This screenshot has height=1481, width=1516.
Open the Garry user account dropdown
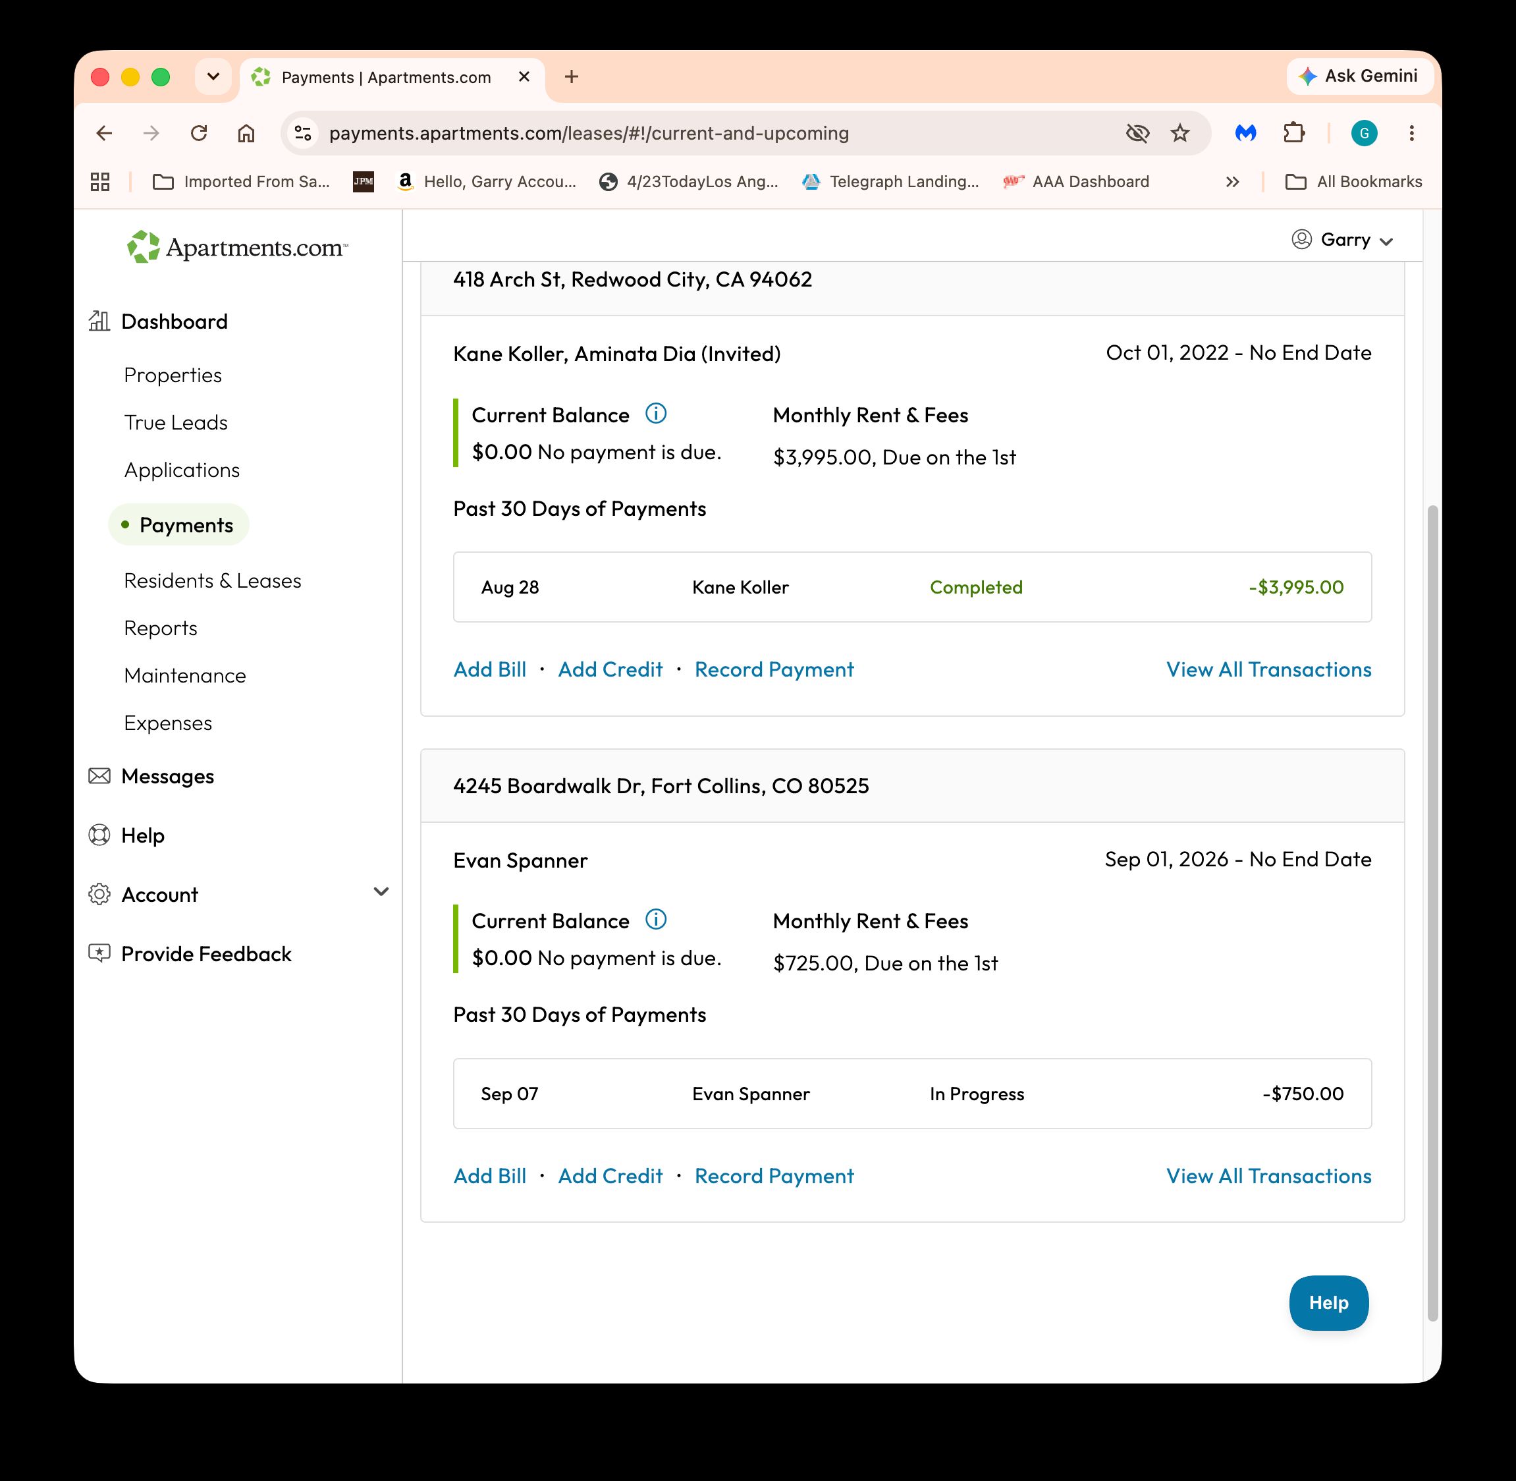[x=1342, y=240]
